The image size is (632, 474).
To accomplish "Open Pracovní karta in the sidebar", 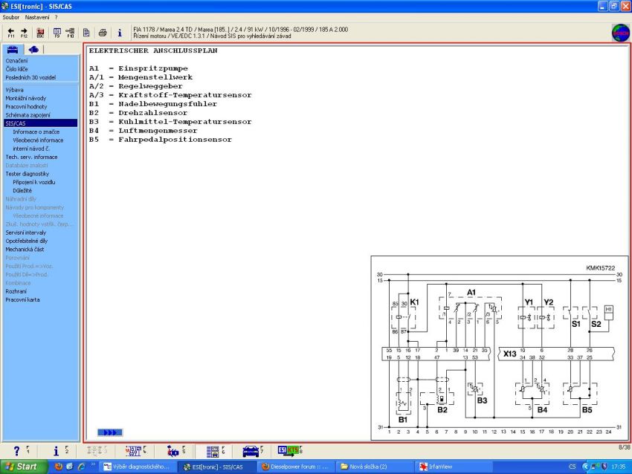I will tap(22, 299).
